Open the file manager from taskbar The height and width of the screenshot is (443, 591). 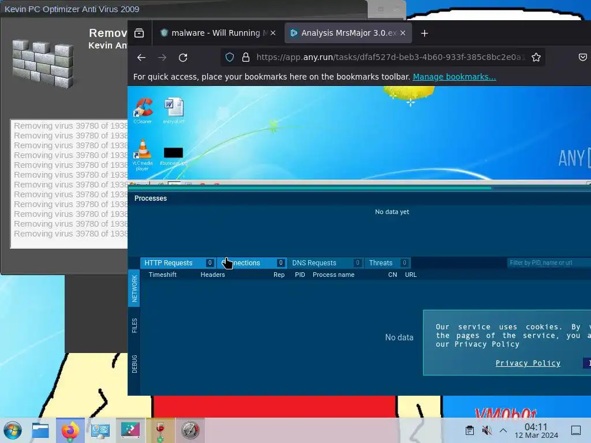coord(40,430)
